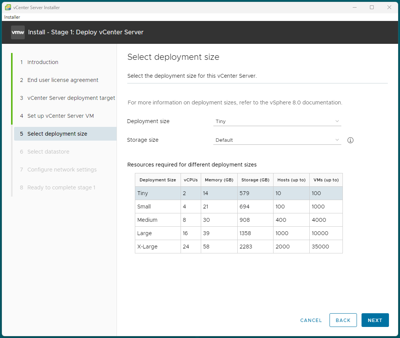Click the NEXT button
Screen dimensions: 400x338
[x=375, y=320]
